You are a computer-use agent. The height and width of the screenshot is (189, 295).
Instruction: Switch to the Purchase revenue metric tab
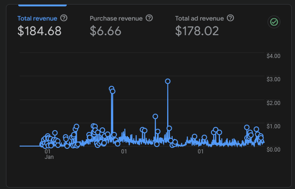[x=116, y=19]
